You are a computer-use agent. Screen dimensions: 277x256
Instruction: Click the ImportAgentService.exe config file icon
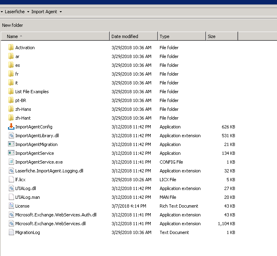click(11, 162)
